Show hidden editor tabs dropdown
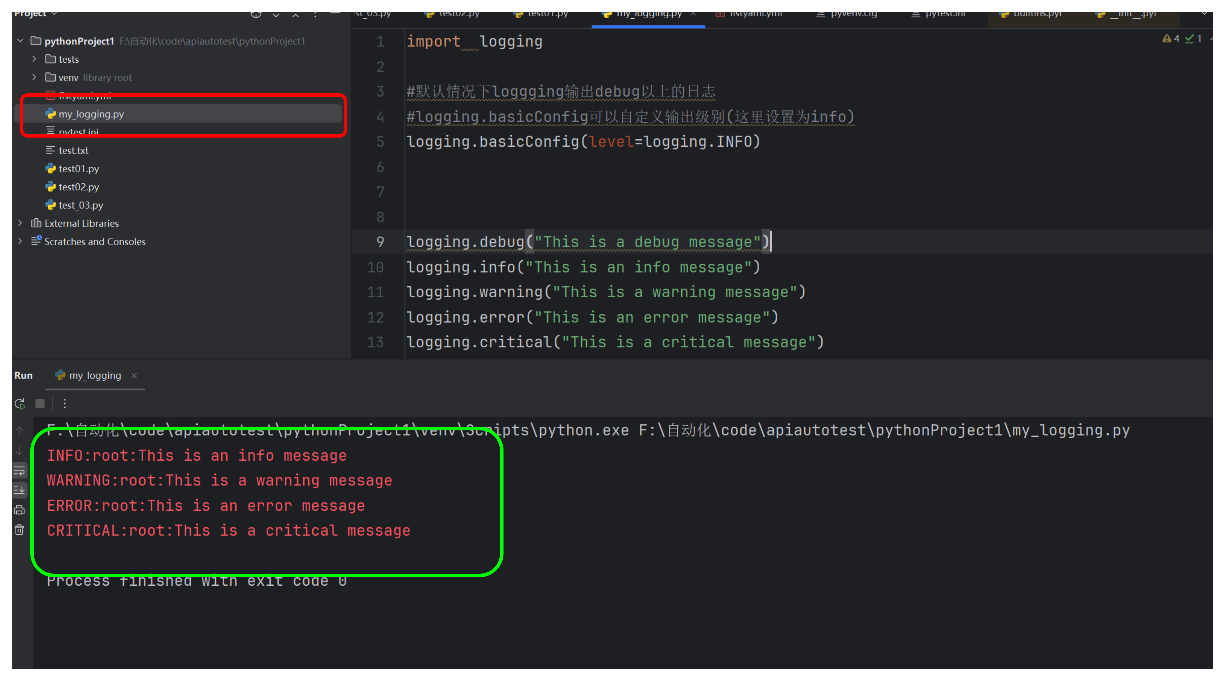 [x=1204, y=14]
